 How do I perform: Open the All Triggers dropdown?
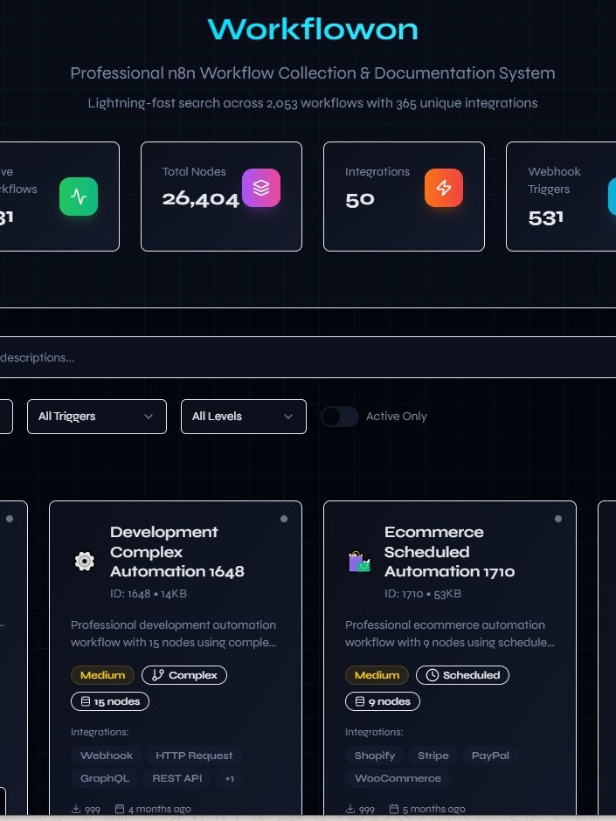[x=97, y=417]
